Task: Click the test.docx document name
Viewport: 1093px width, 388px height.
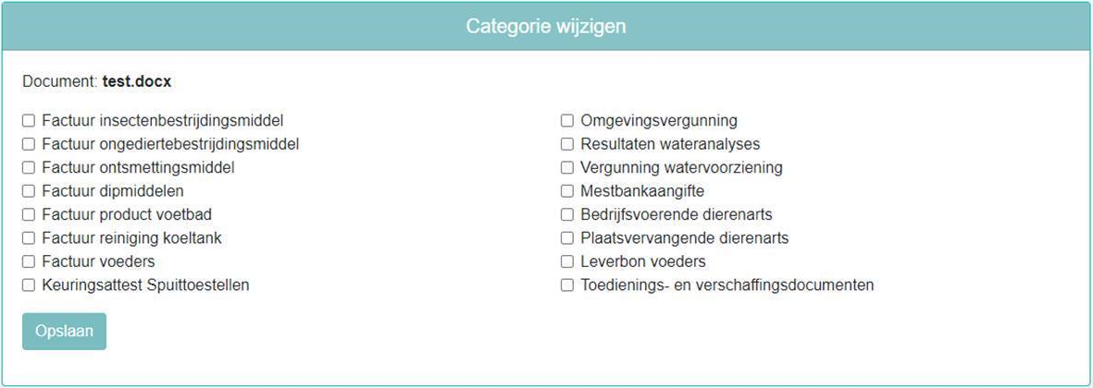Action: [x=137, y=82]
